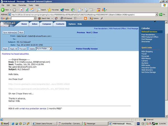Go to the Next message link
This screenshot has height=126, width=168.
[88, 33]
